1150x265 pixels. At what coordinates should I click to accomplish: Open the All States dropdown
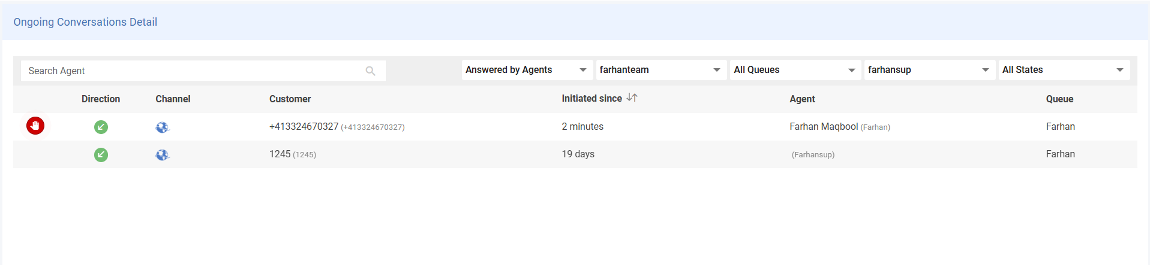point(1062,70)
